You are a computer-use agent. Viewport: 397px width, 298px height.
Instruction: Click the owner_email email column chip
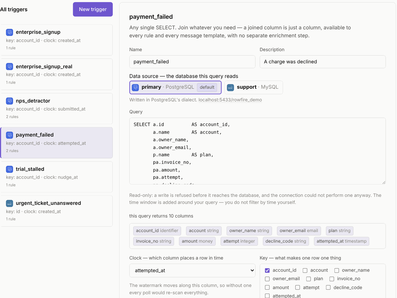[x=299, y=231]
